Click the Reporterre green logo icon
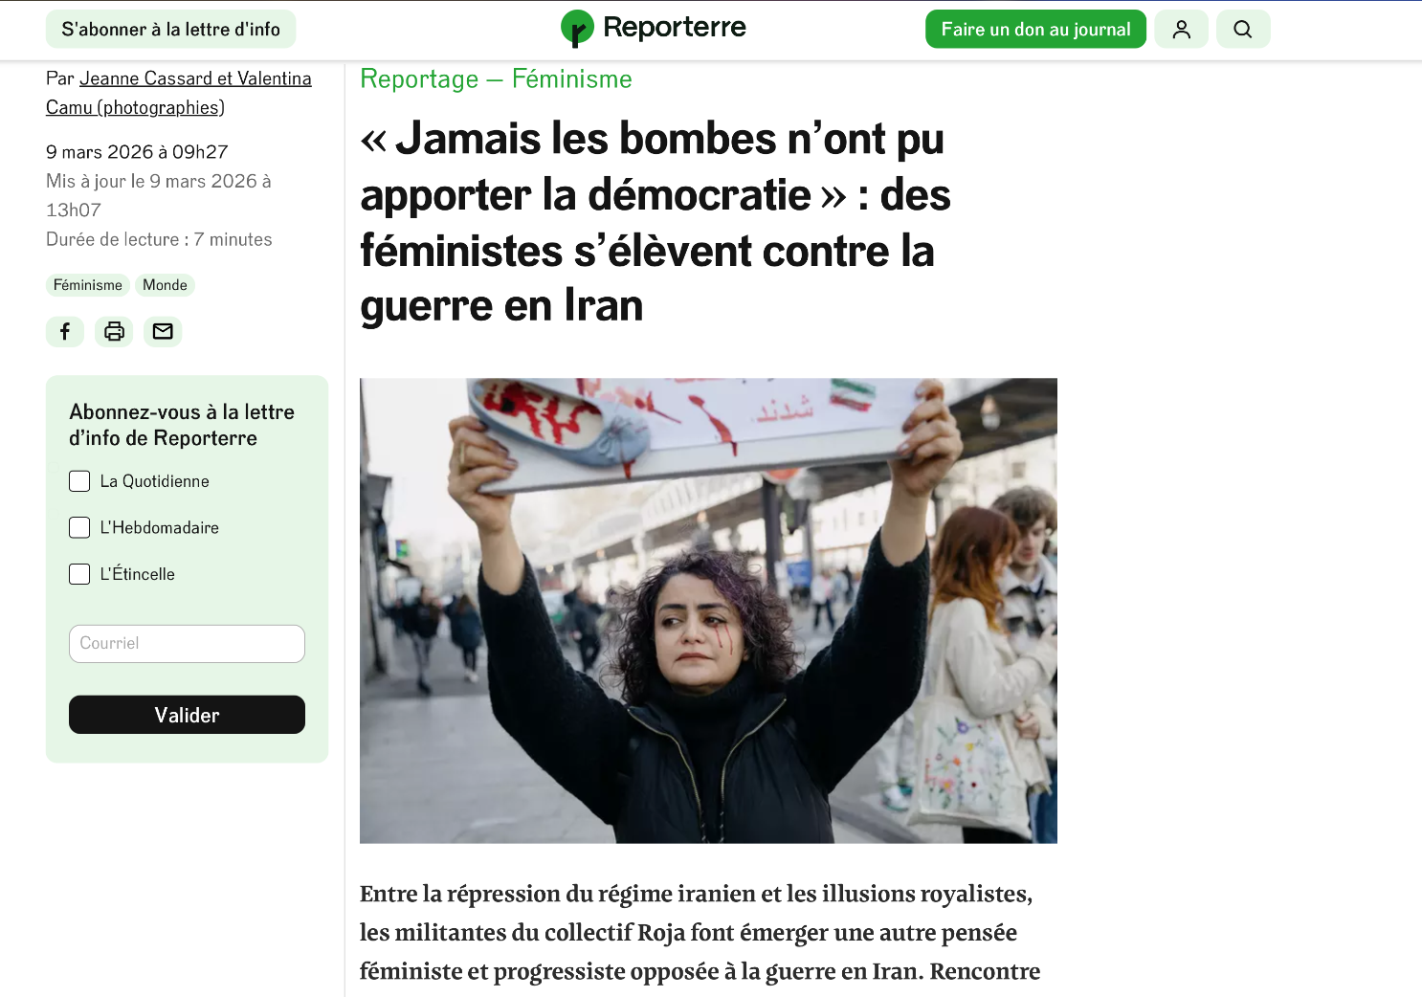Image resolution: width=1422 pixels, height=997 pixels. pos(577,29)
